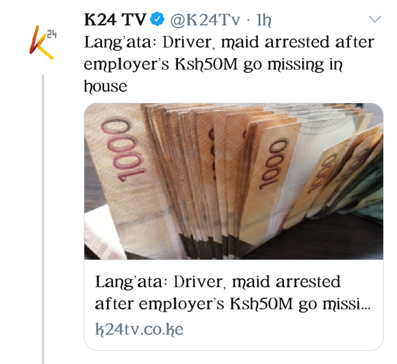The height and width of the screenshot is (364, 397).
Task: Open the K24 TV profile avatar logo
Action: click(43, 42)
